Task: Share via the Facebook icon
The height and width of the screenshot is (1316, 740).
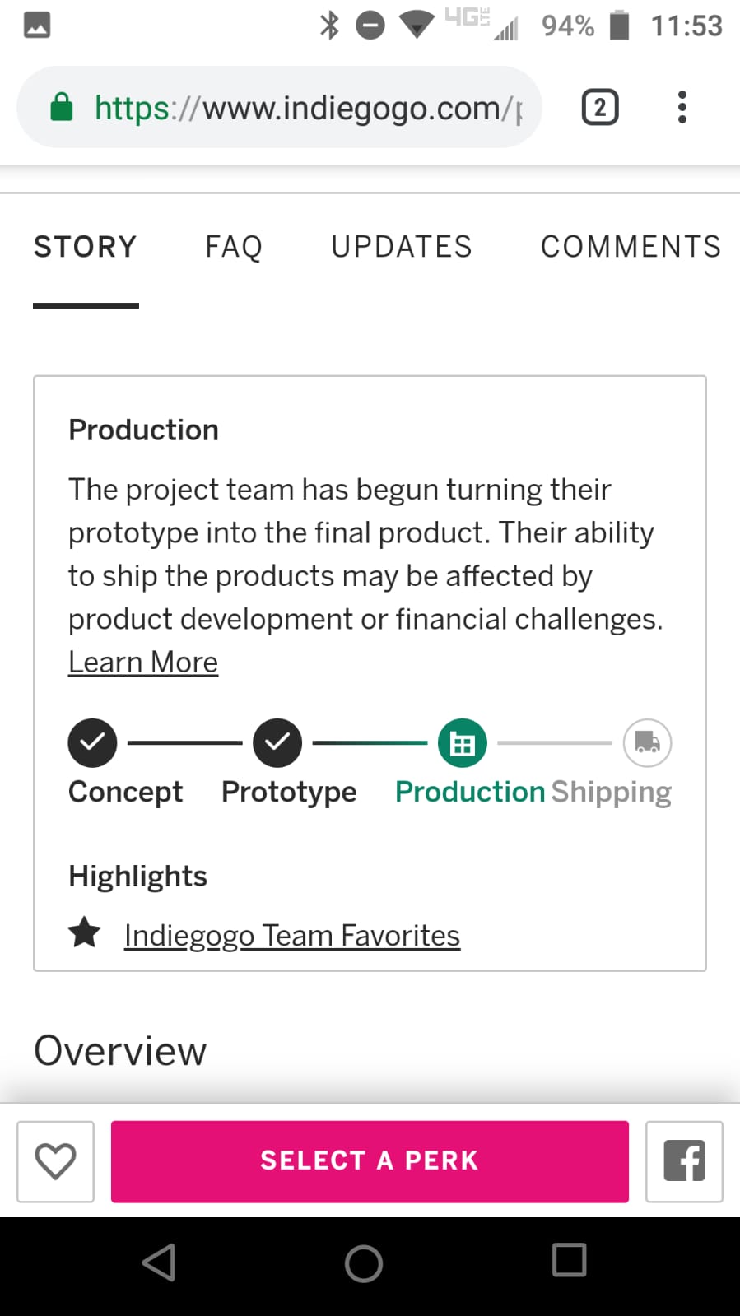Action: [x=684, y=1161]
